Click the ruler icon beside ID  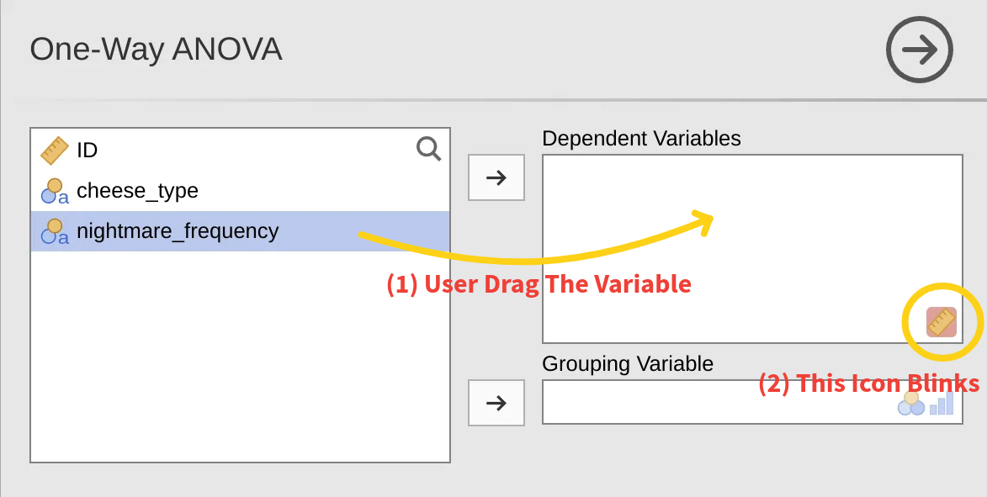pos(55,151)
